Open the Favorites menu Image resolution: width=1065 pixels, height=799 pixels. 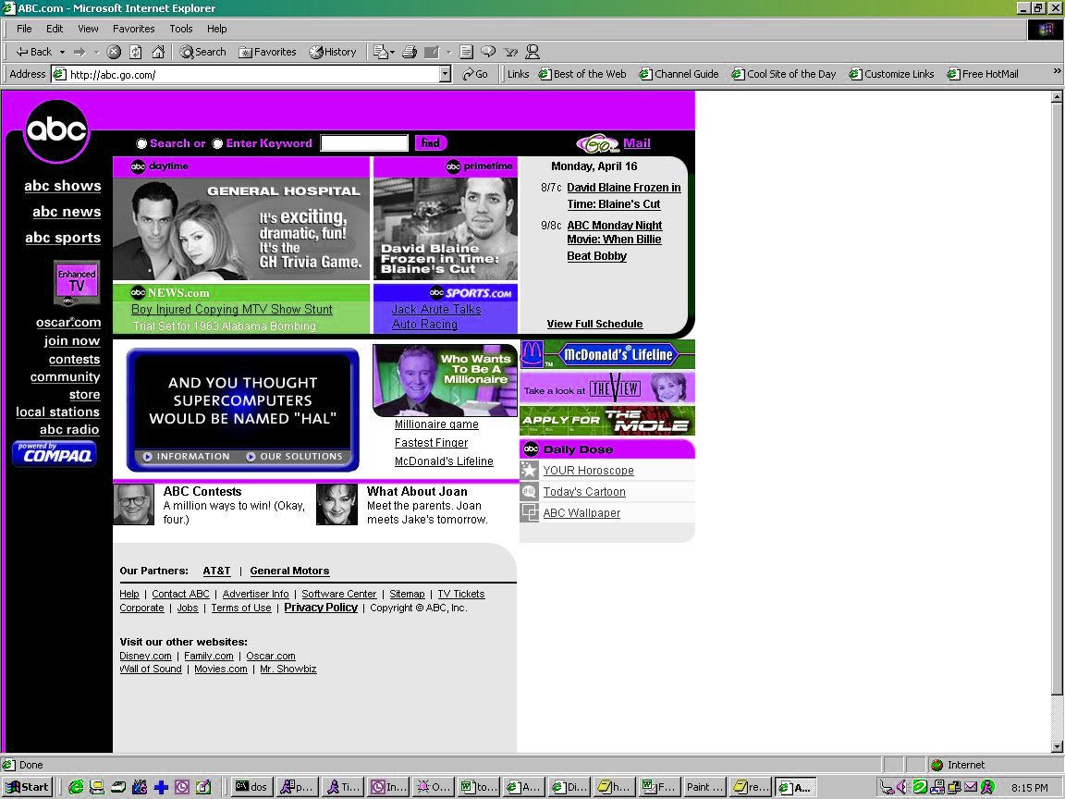click(134, 29)
